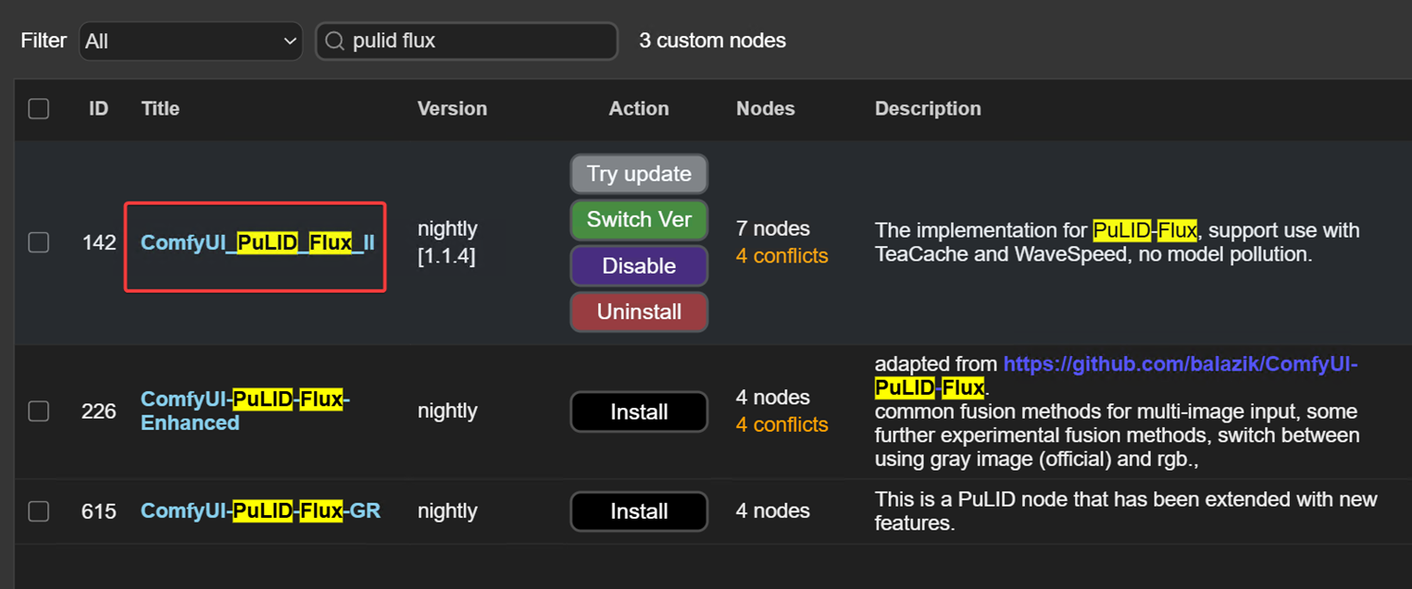Click 4 conflicts label for node 142

(x=781, y=256)
